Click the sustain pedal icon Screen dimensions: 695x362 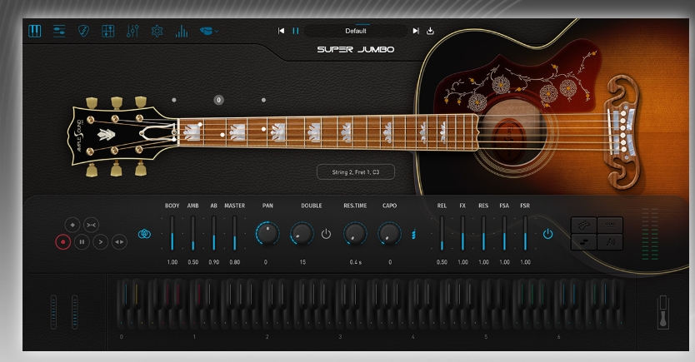point(662,312)
